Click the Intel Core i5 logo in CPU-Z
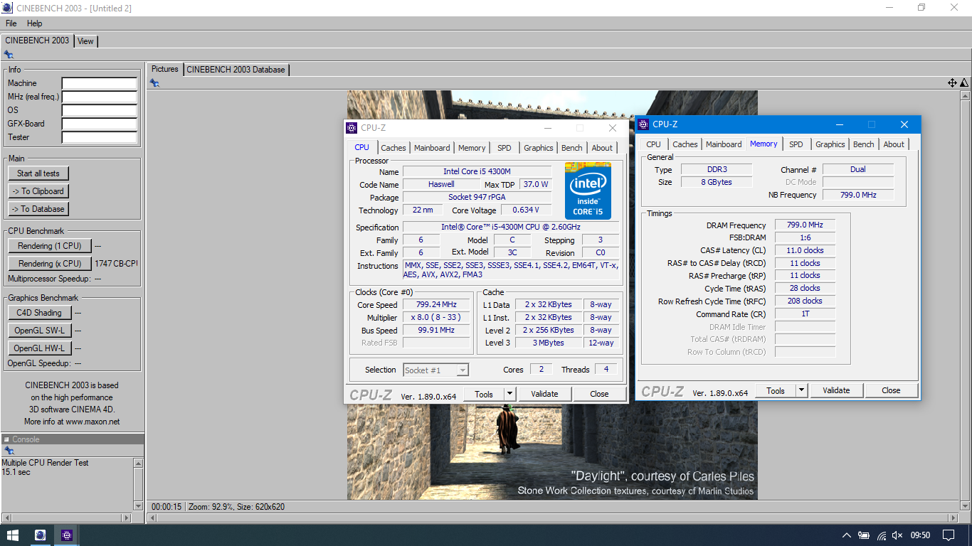 point(588,191)
